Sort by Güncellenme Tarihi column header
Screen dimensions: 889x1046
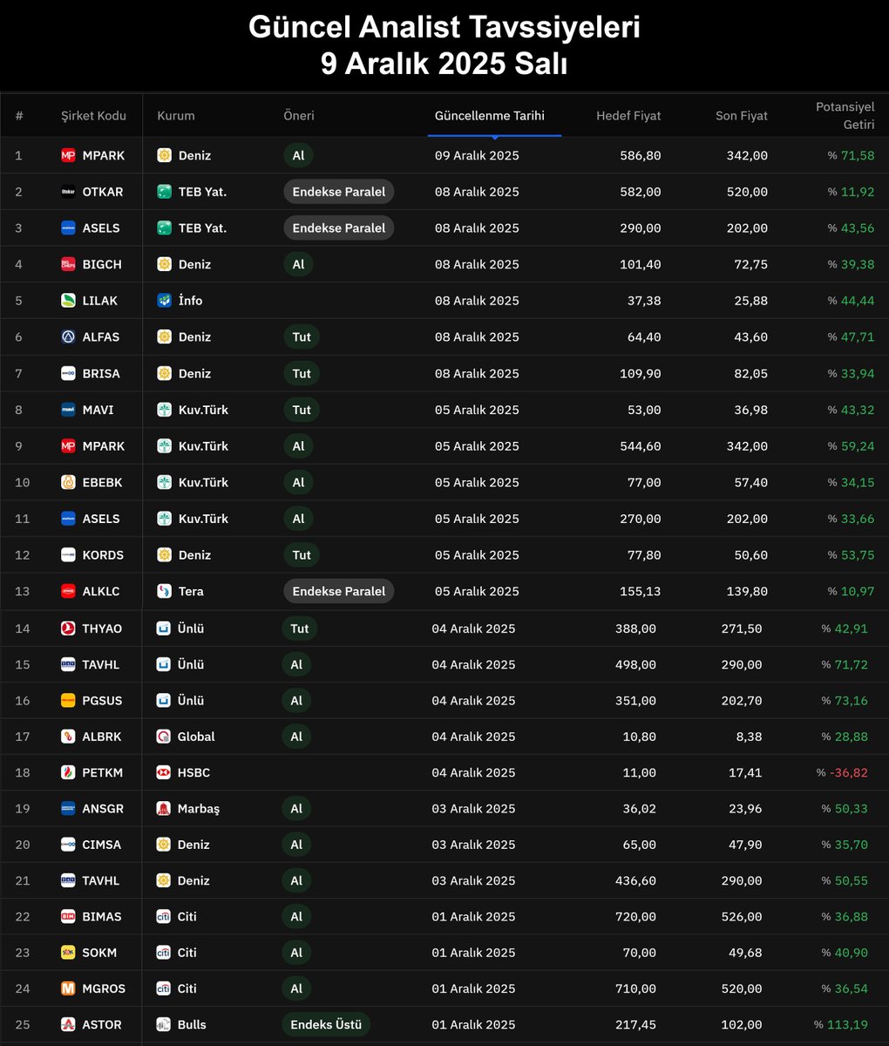pyautogui.click(x=490, y=115)
